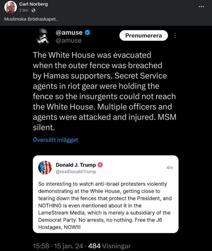Open Carl Norberg's profile picture

10,7
